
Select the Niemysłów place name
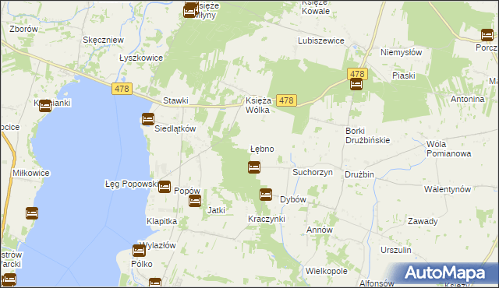click(401, 52)
